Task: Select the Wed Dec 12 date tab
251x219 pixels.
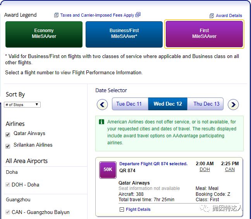Action: [168, 104]
